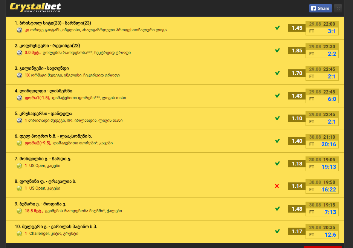Click the 29.08 20:35 match date
Screen dimensions: 353x248
[322, 228]
